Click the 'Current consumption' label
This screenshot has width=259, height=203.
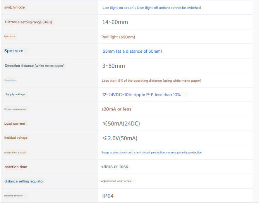[x=15, y=109]
